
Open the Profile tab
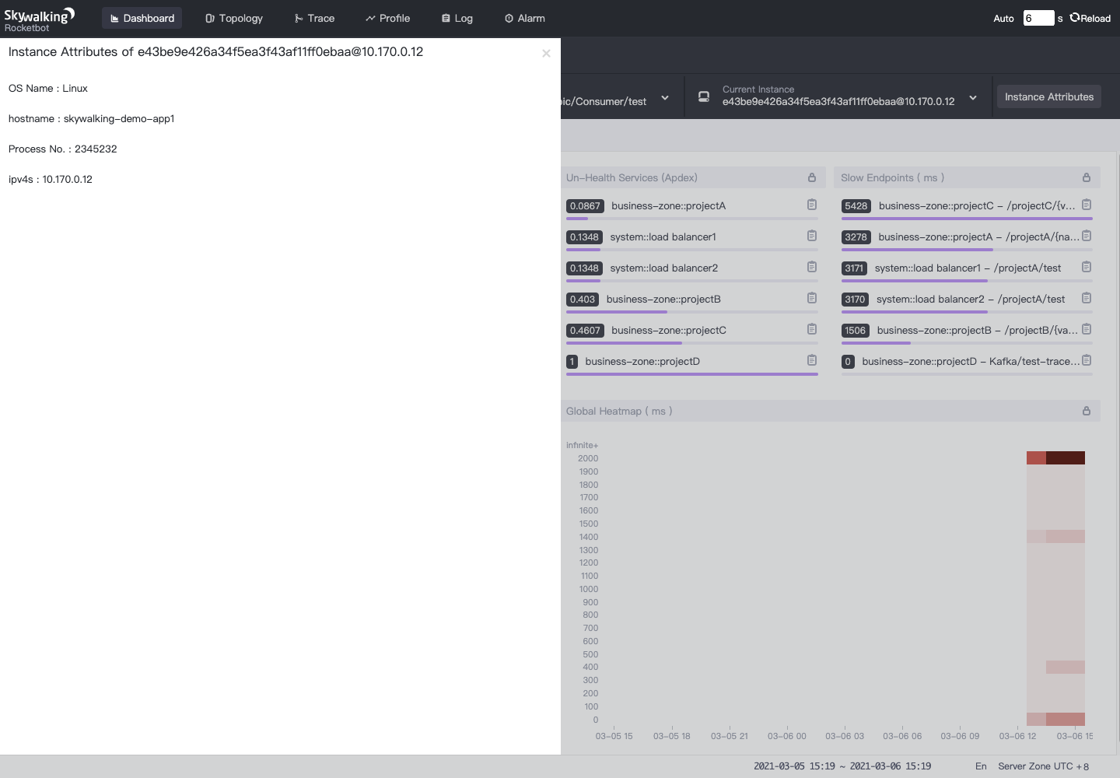(x=387, y=18)
